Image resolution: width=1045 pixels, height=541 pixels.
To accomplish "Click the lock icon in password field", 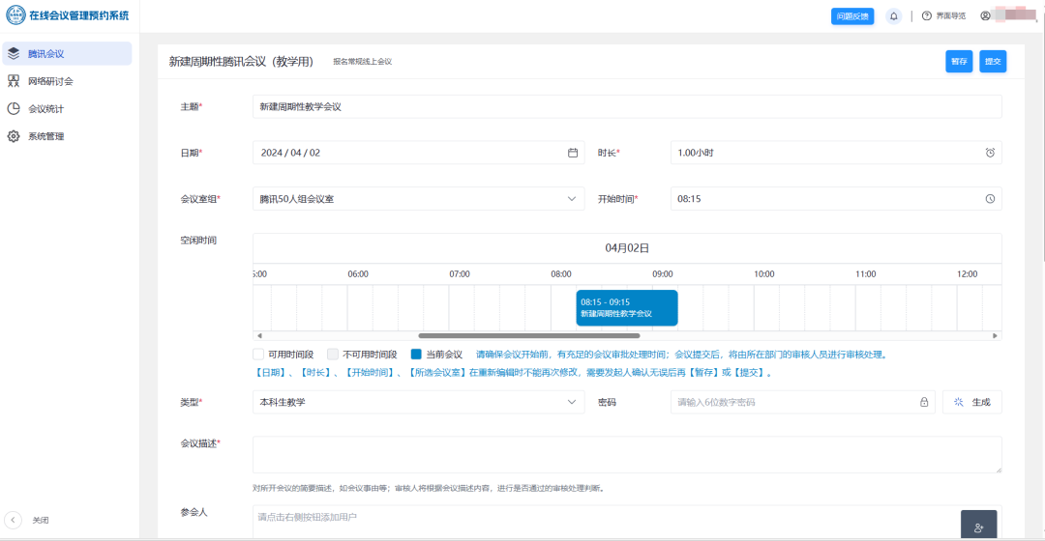I will pyautogui.click(x=924, y=402).
